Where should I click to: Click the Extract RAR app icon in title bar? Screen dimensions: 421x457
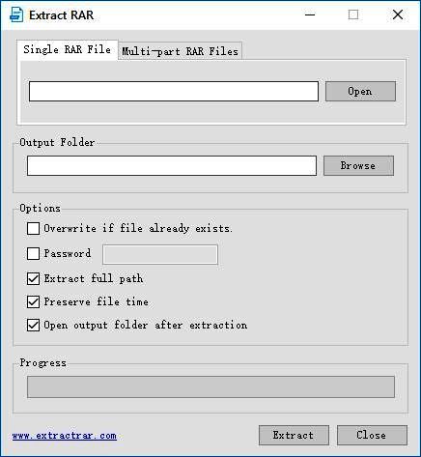(16, 14)
